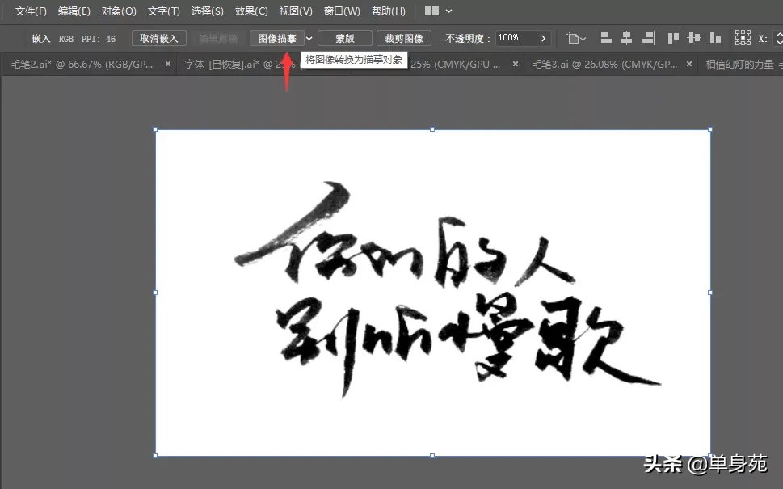Viewport: 783px width, 489px height.
Task: Switch to the 相信幻灯的力量 tab
Action: point(740,65)
